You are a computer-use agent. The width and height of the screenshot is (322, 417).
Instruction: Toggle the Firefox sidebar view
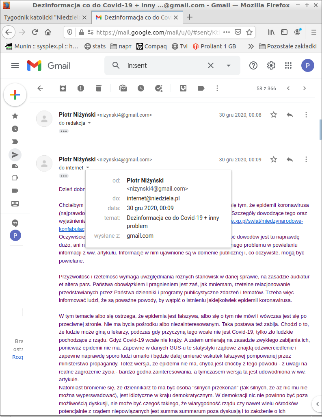284,32
